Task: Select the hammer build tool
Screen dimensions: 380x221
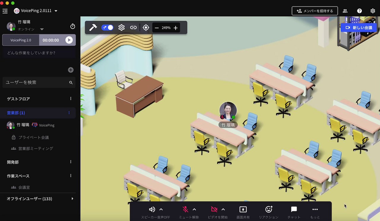Action: (93, 28)
